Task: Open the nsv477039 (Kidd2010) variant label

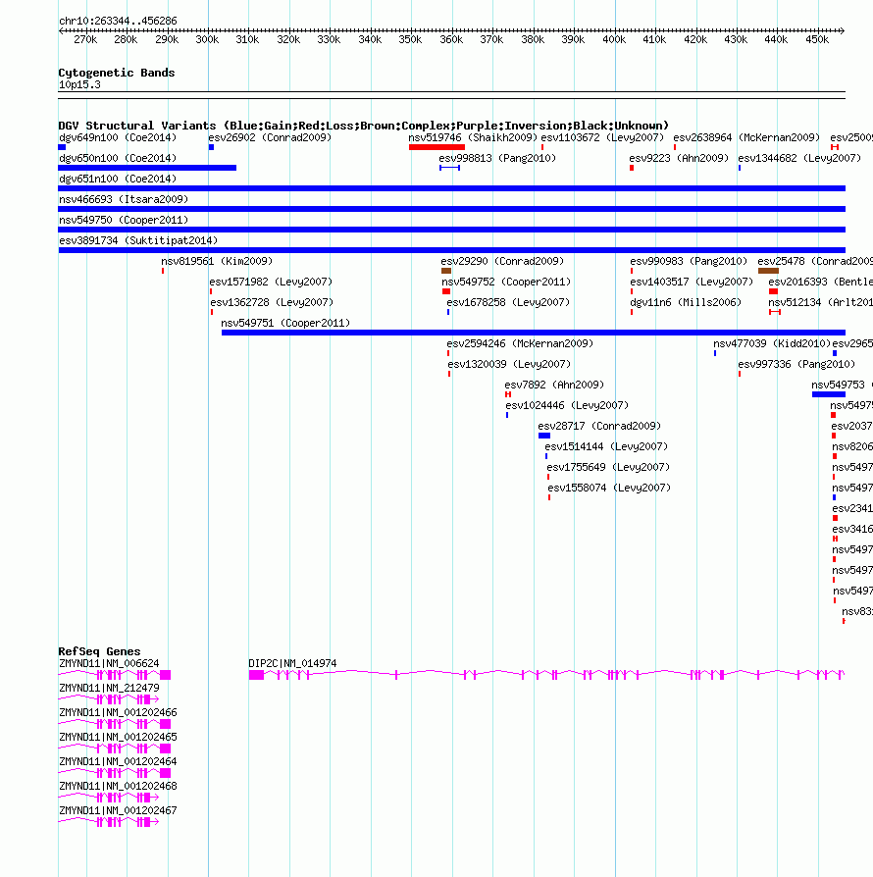Action: coord(772,344)
